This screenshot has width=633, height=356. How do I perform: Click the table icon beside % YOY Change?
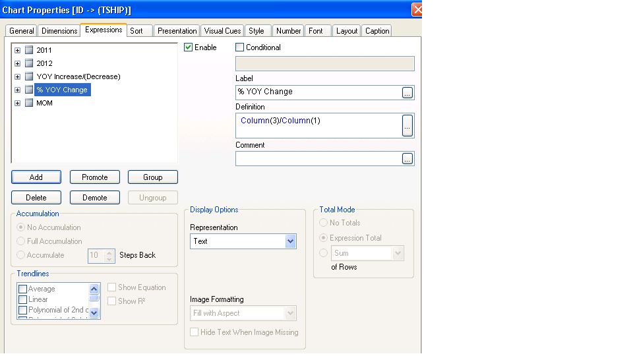click(29, 90)
